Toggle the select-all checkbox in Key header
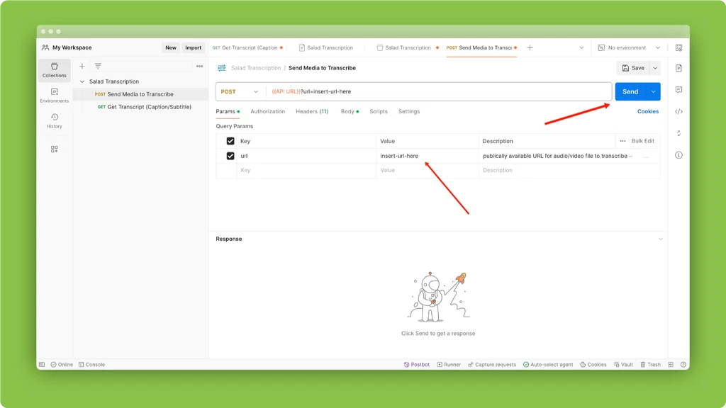The width and height of the screenshot is (726, 408). pyautogui.click(x=230, y=141)
